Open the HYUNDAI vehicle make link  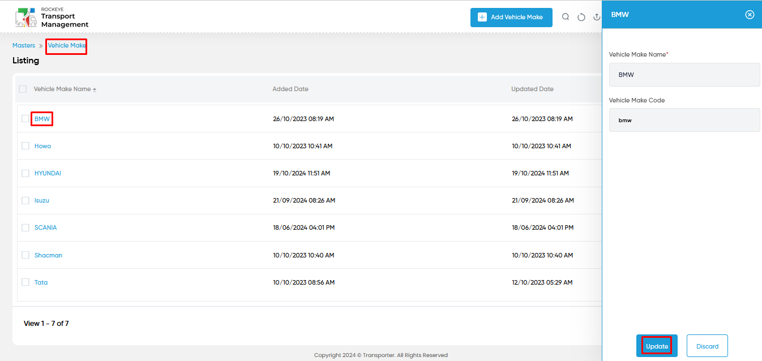[48, 173]
